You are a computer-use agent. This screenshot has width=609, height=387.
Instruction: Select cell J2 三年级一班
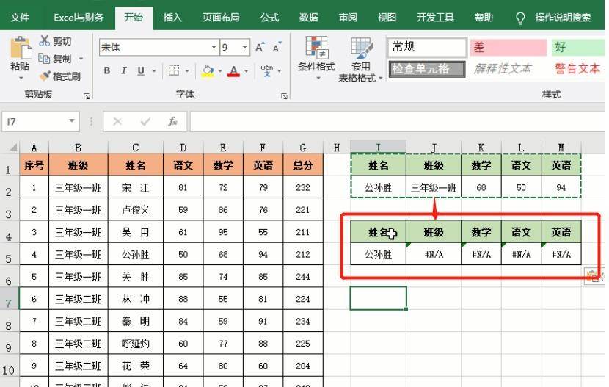[434, 188]
